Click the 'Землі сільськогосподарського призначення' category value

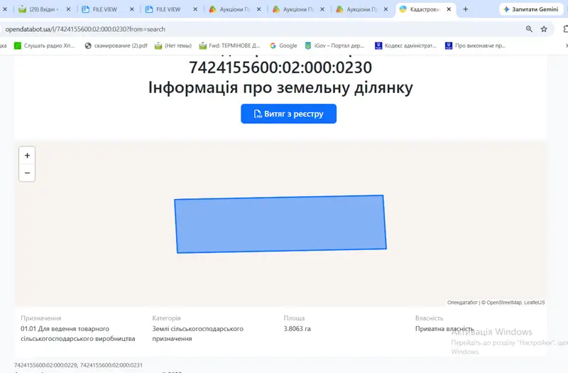[x=198, y=333]
